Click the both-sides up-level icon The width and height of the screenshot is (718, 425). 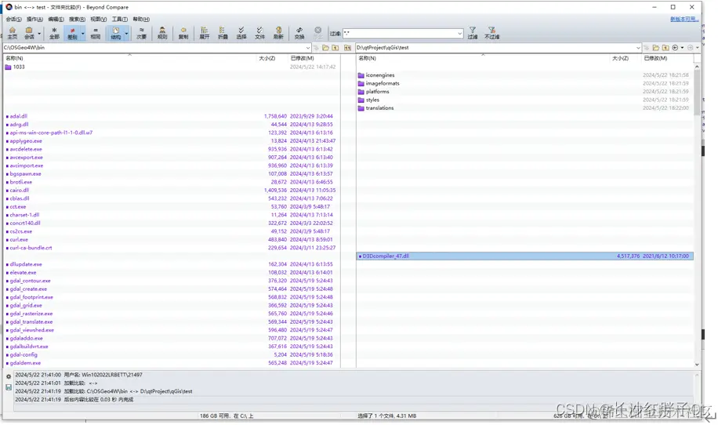(x=347, y=48)
